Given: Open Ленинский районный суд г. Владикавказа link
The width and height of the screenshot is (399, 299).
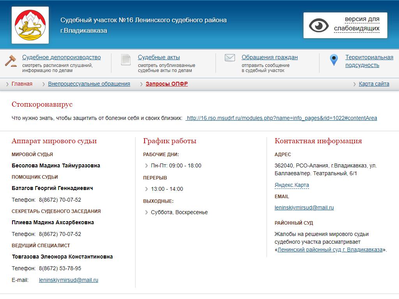Looking at the screenshot, I should pos(330,250).
